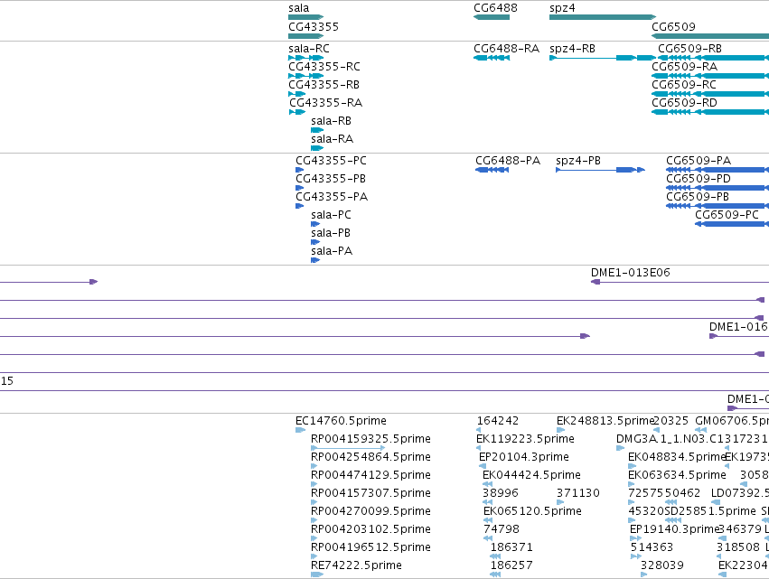Select the EP20104.3prime EST
This screenshot has height=579, width=769.
pyautogui.click(x=483, y=466)
